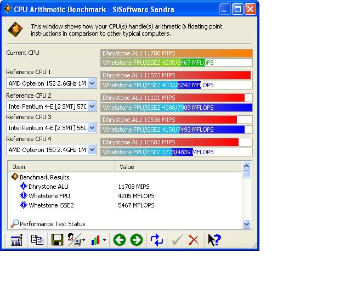Refresh the benchmark with blue arrows icon
This screenshot has width=351, height=281.
(x=157, y=240)
